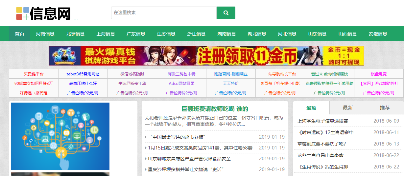Select 湖北信息 nav entry
Screen dimensions: 404x176
tap(257, 34)
